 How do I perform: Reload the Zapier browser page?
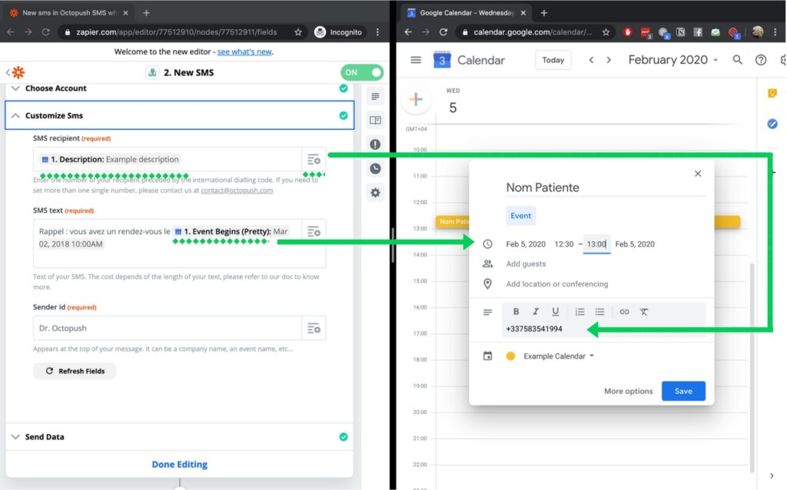pyautogui.click(x=45, y=32)
